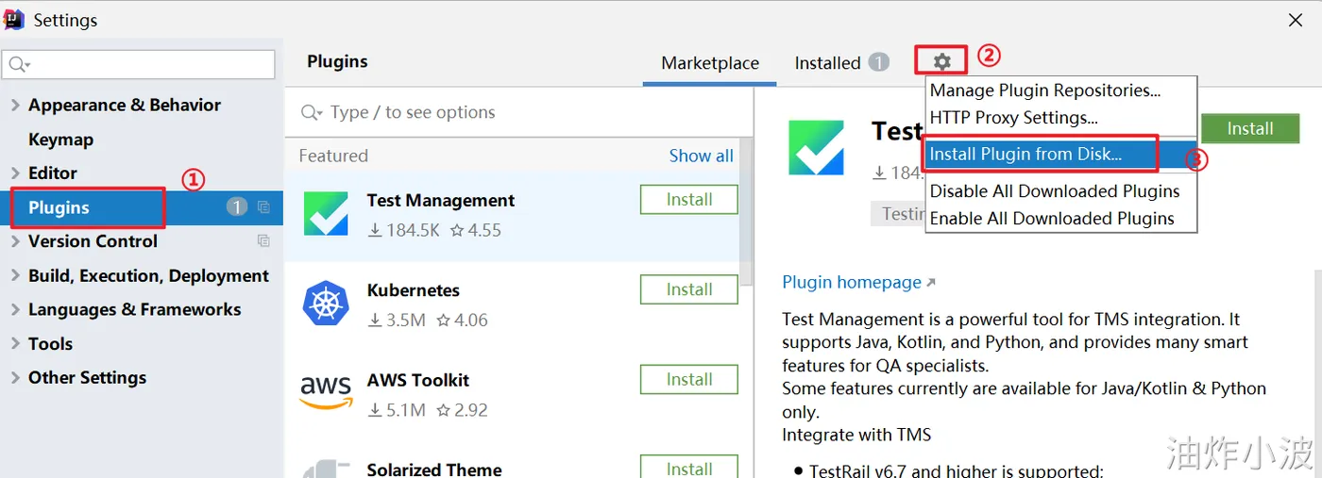This screenshot has width=1322, height=478.
Task: Expand Build, Execution, Deployment node
Action: coord(15,276)
